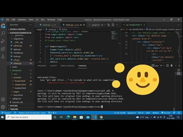Viewport: 183px width, 137px height.
Task: Open Google Chrome from taskbar
Action: pyautogui.click(x=101, y=117)
